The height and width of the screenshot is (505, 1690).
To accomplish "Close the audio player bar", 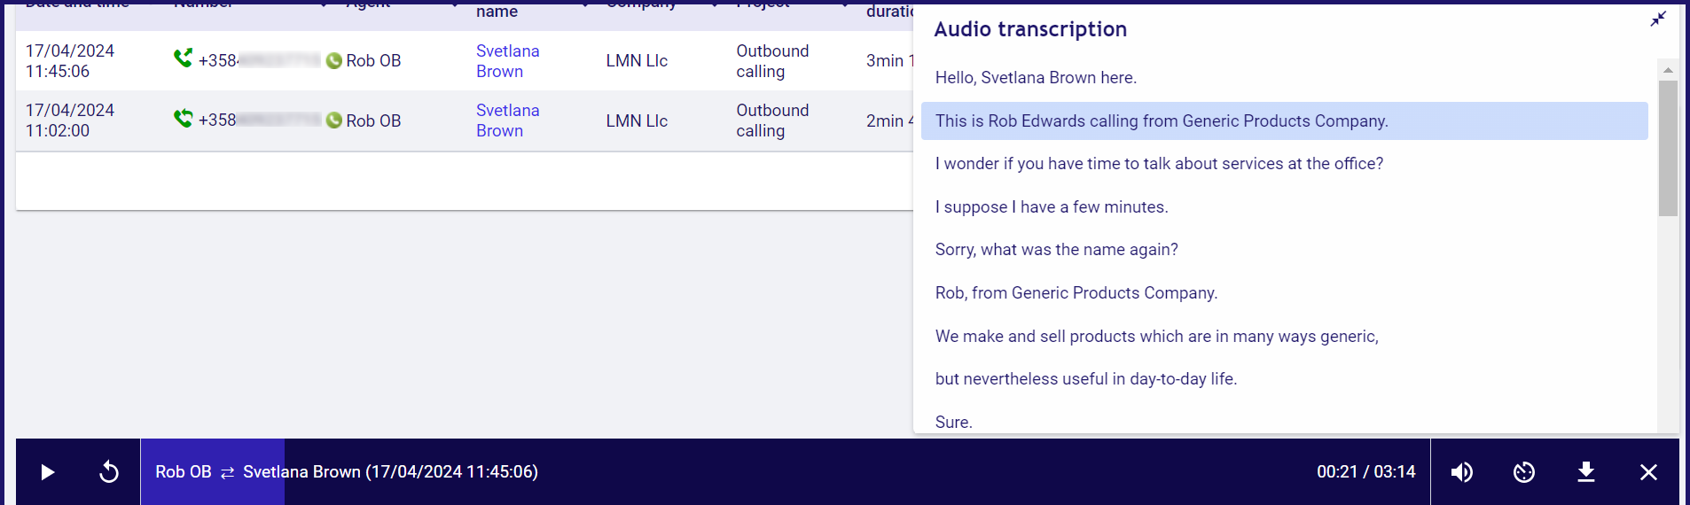I will 1648,472.
